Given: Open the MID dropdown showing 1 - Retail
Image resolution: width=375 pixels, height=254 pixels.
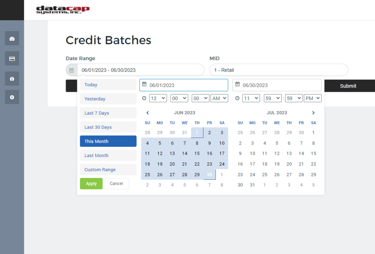Looking at the screenshot, I should [279, 70].
